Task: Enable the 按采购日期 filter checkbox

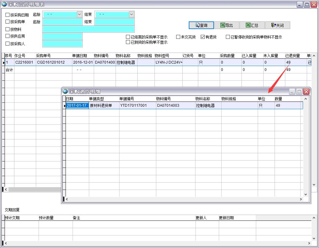Action: pos(8,15)
